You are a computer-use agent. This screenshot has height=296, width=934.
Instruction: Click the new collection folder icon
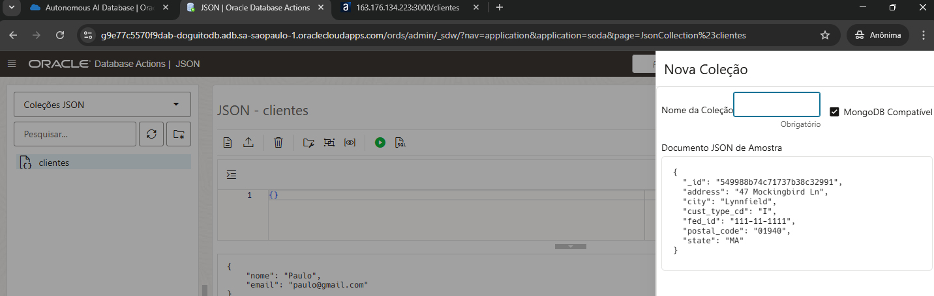pos(179,134)
